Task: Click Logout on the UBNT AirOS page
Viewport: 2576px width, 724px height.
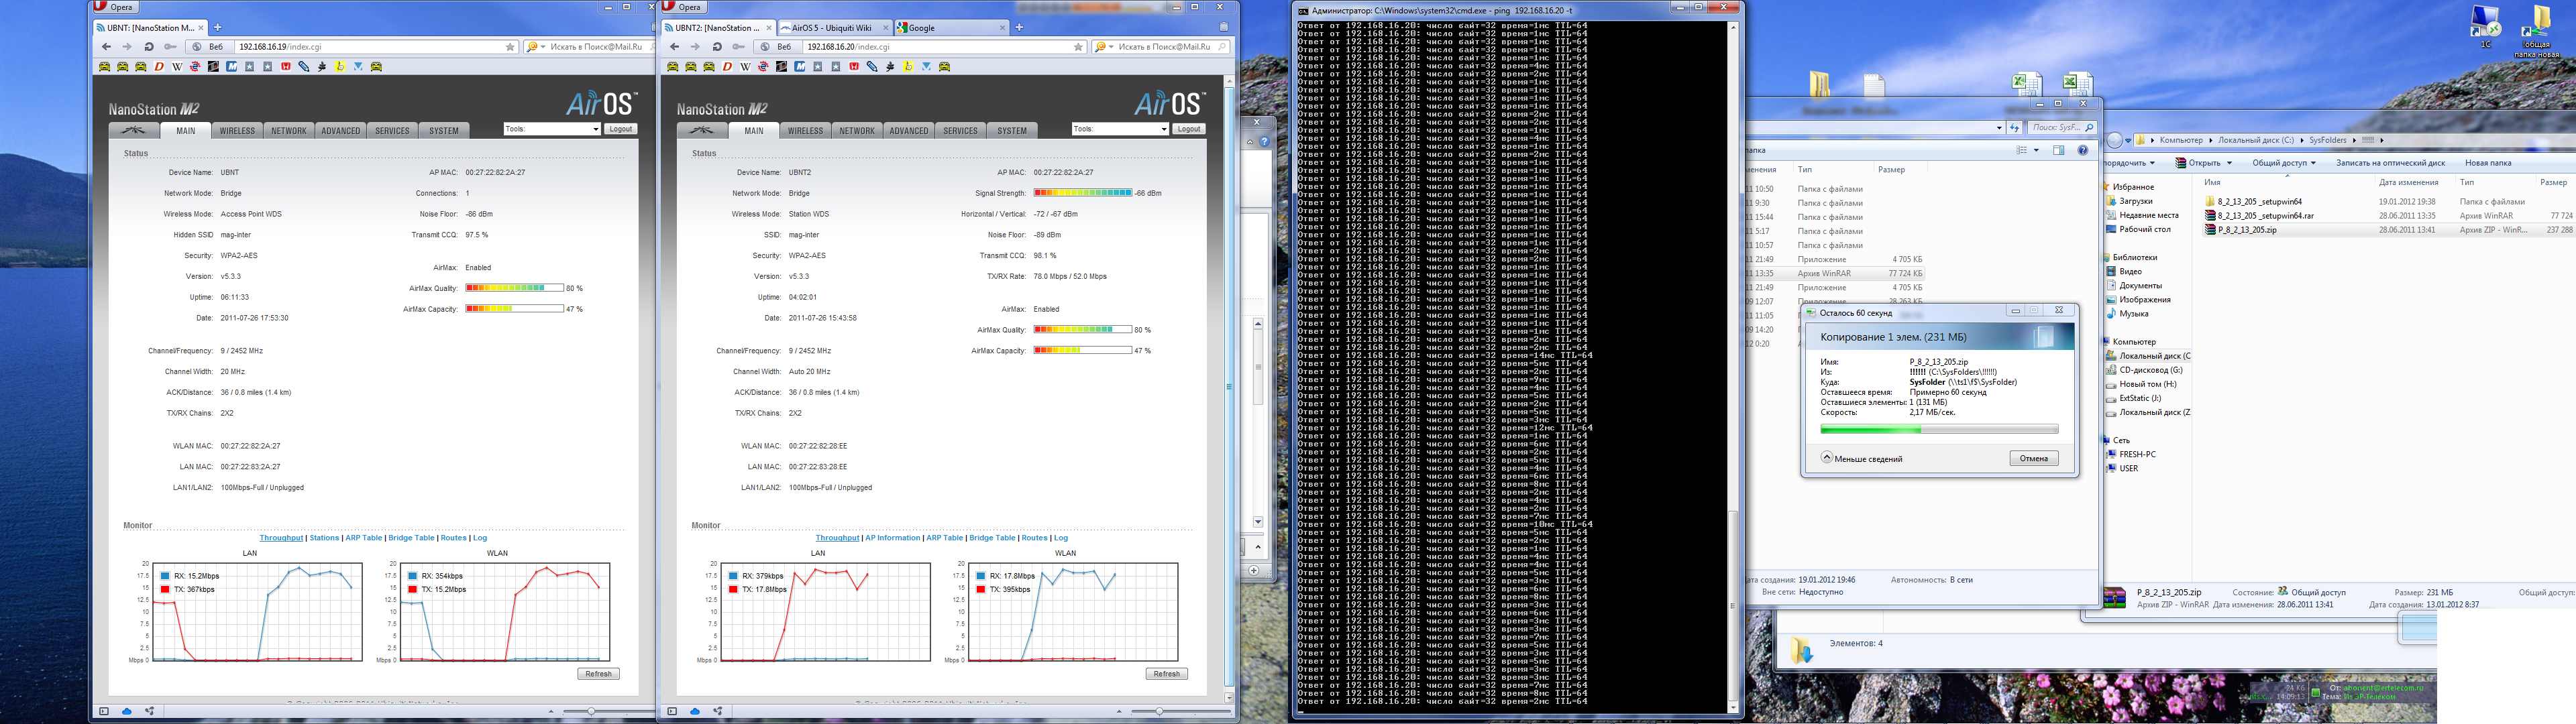Action: pos(621,129)
